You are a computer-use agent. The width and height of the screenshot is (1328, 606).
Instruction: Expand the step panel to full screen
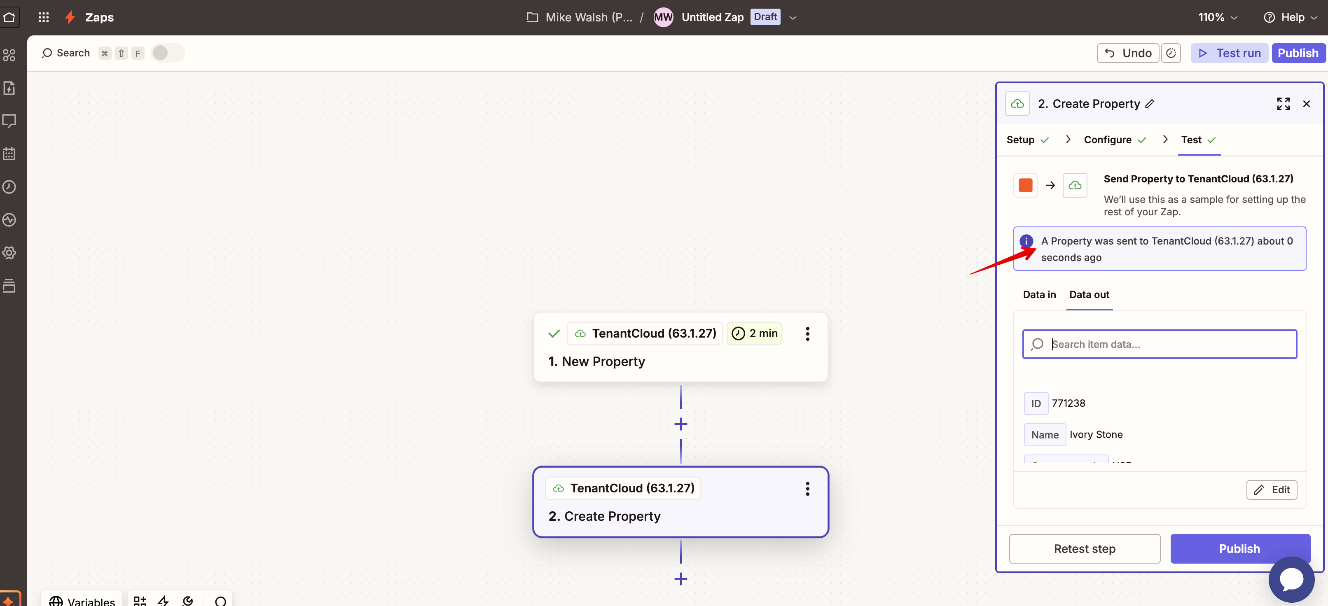(1283, 104)
